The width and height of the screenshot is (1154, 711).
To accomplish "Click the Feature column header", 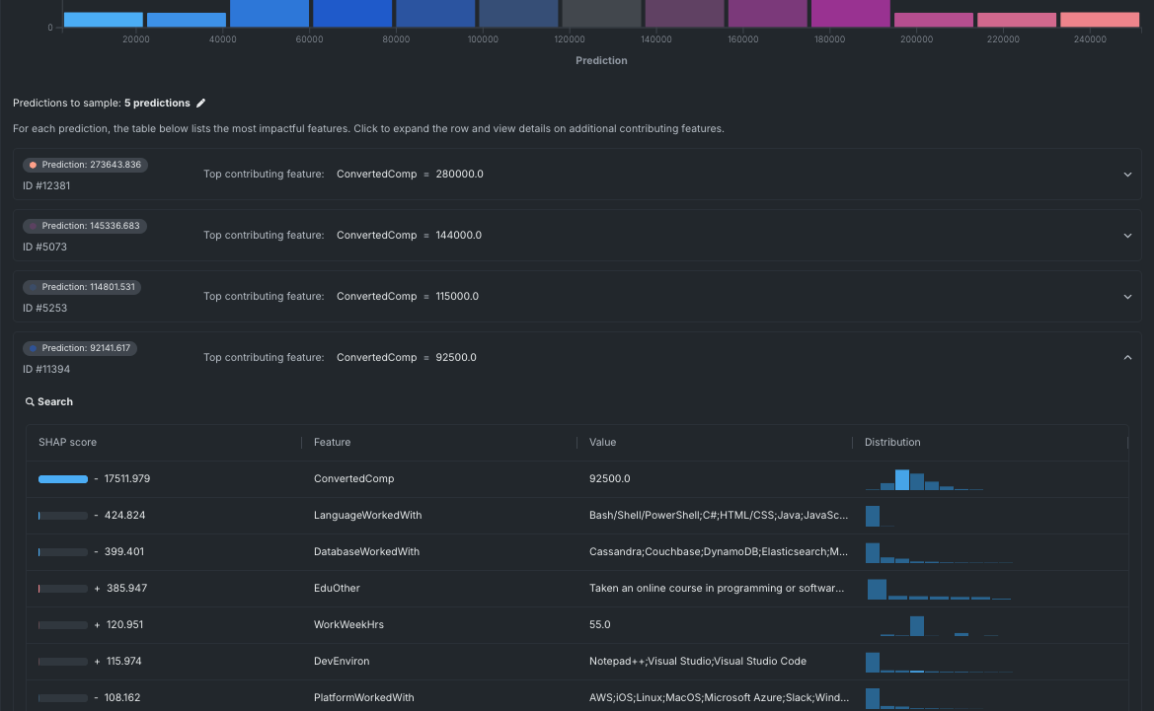I will click(x=332, y=443).
